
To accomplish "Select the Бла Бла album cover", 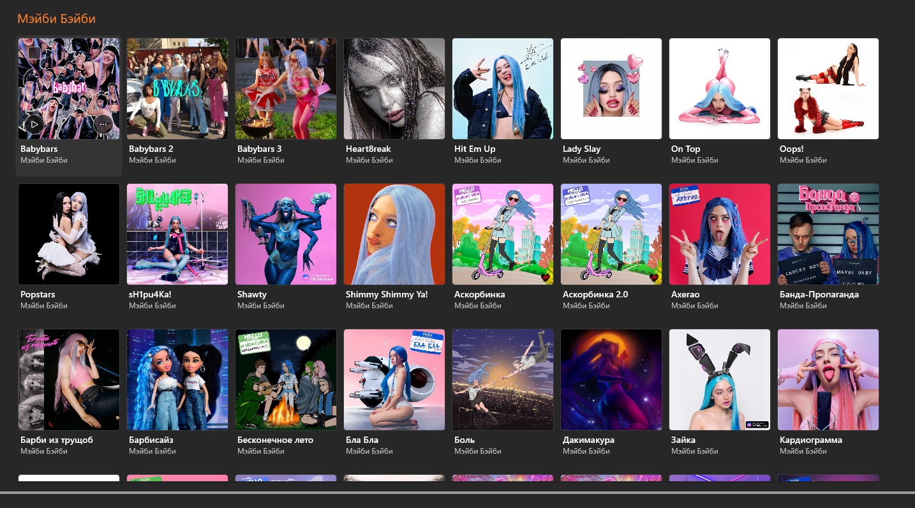I will [394, 380].
